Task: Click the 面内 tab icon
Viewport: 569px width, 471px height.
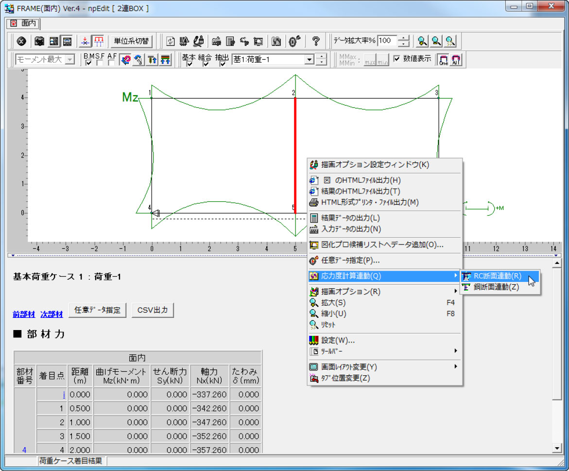Action: click(14, 23)
